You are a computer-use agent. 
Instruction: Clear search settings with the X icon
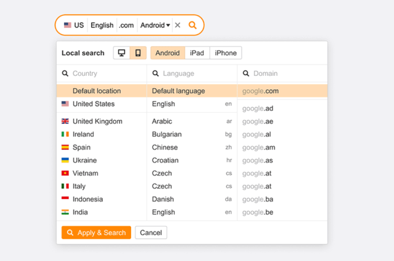178,25
